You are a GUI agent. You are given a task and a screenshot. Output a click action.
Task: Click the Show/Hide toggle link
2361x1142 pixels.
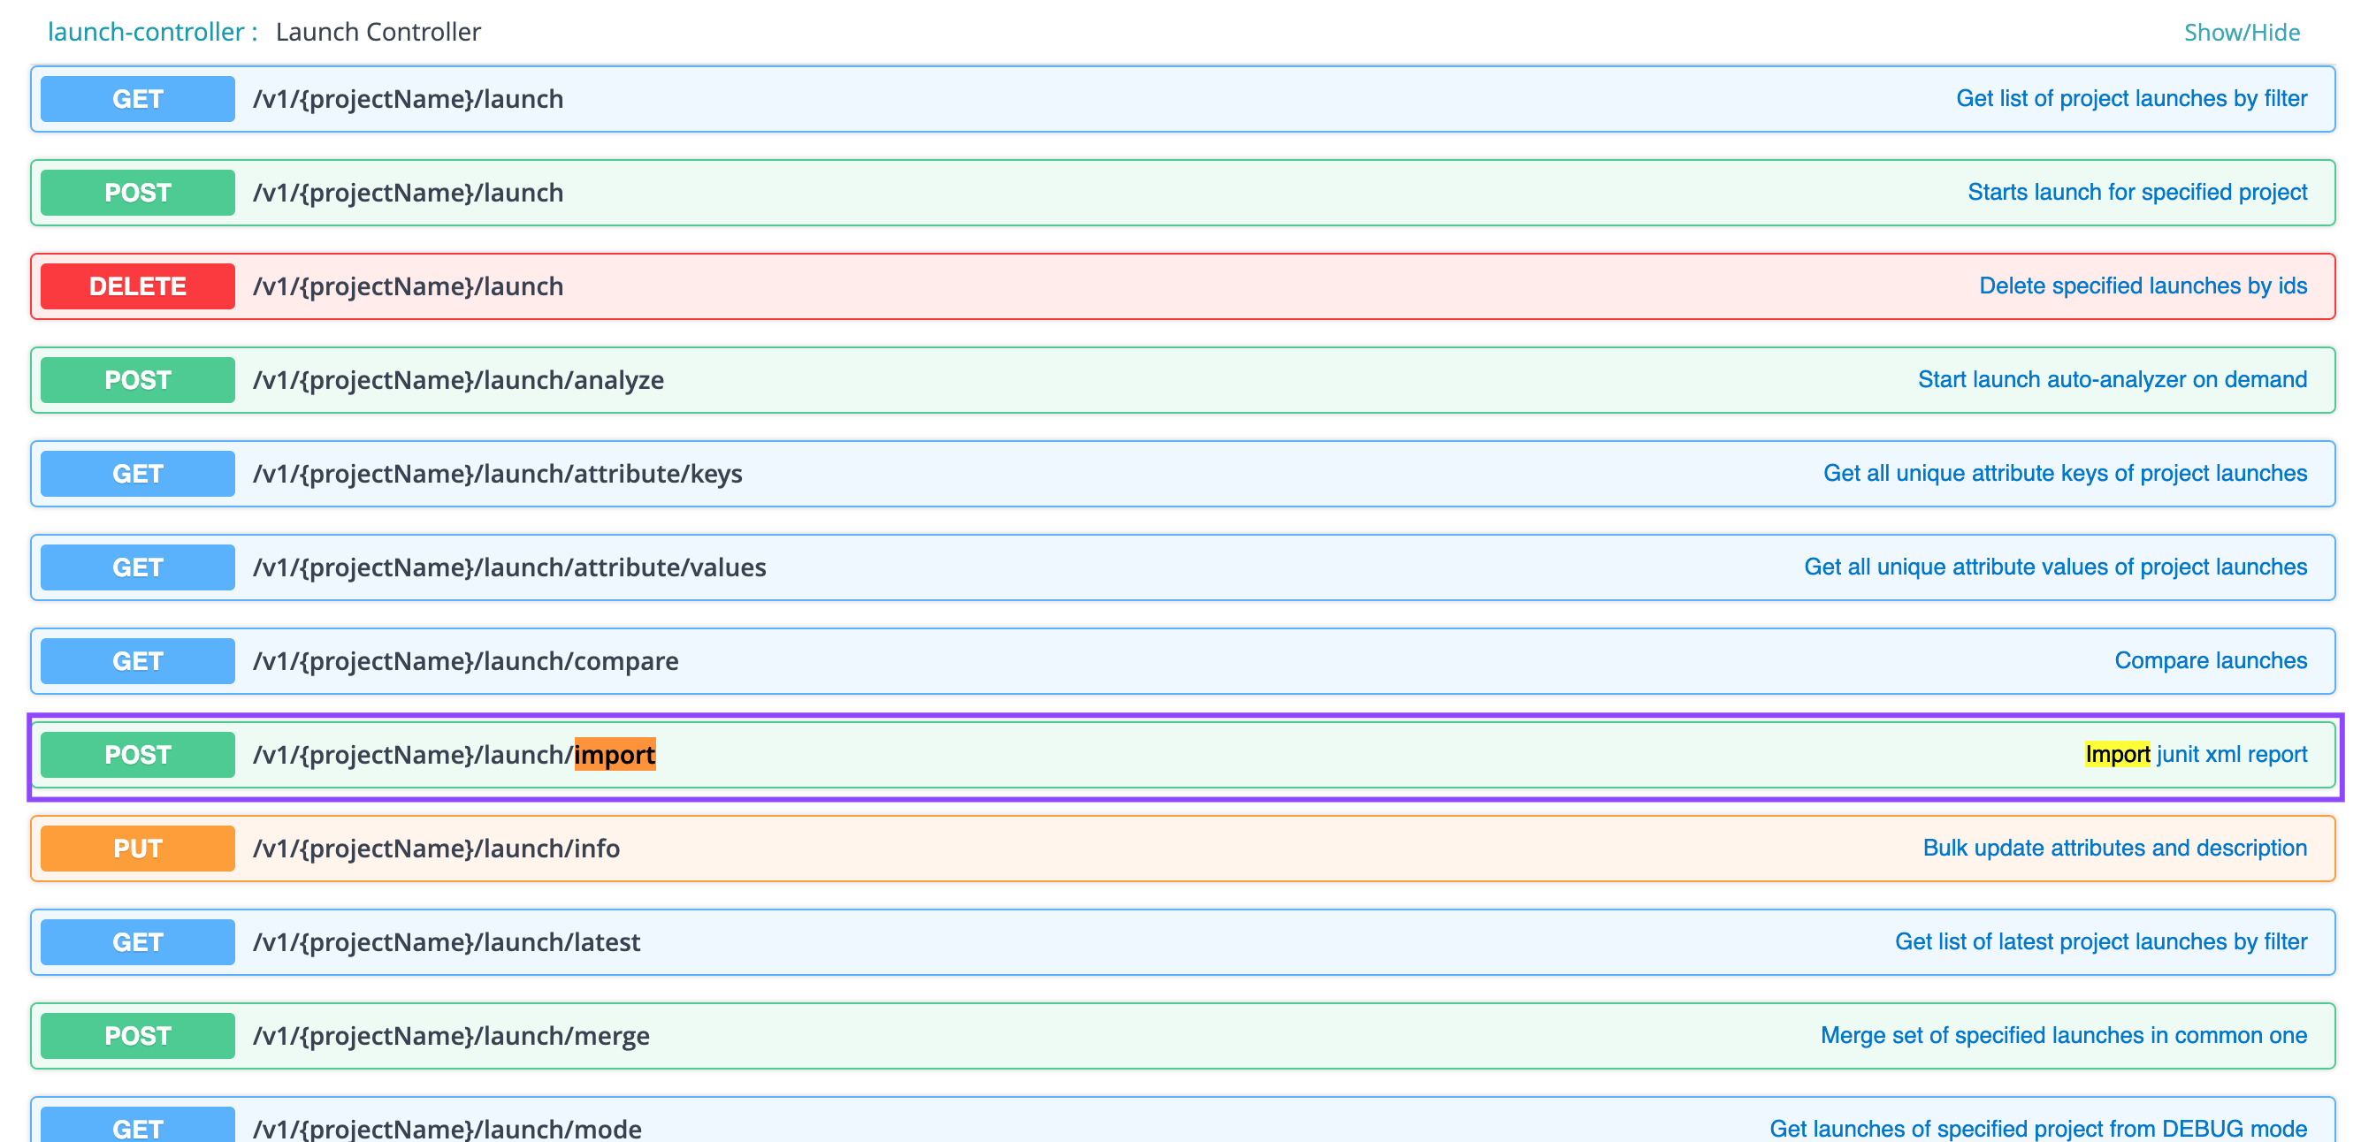[x=2241, y=31]
